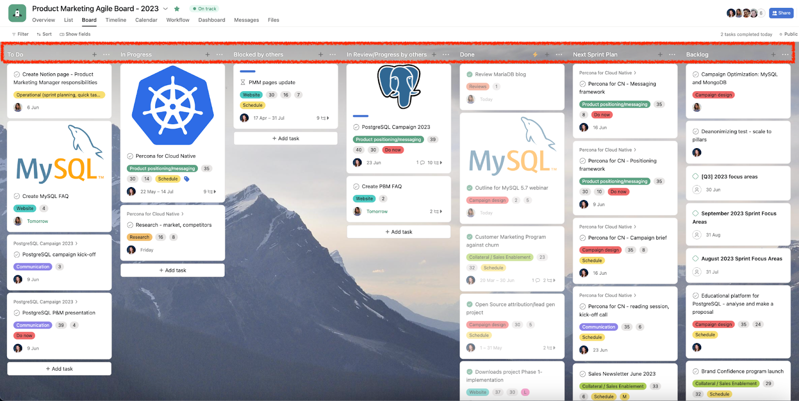Mark Create Notion page task complete
Screen dimensions: 799x401
pyautogui.click(x=17, y=74)
